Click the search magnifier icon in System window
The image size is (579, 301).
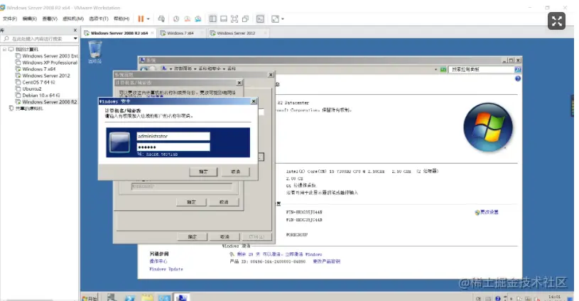coord(518,69)
